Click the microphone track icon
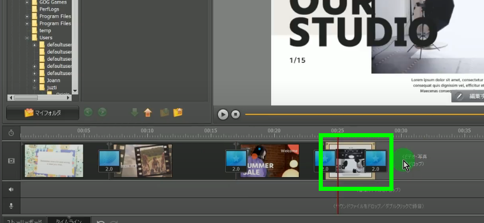Viewport: 484px width, 223px height. pos(11,206)
